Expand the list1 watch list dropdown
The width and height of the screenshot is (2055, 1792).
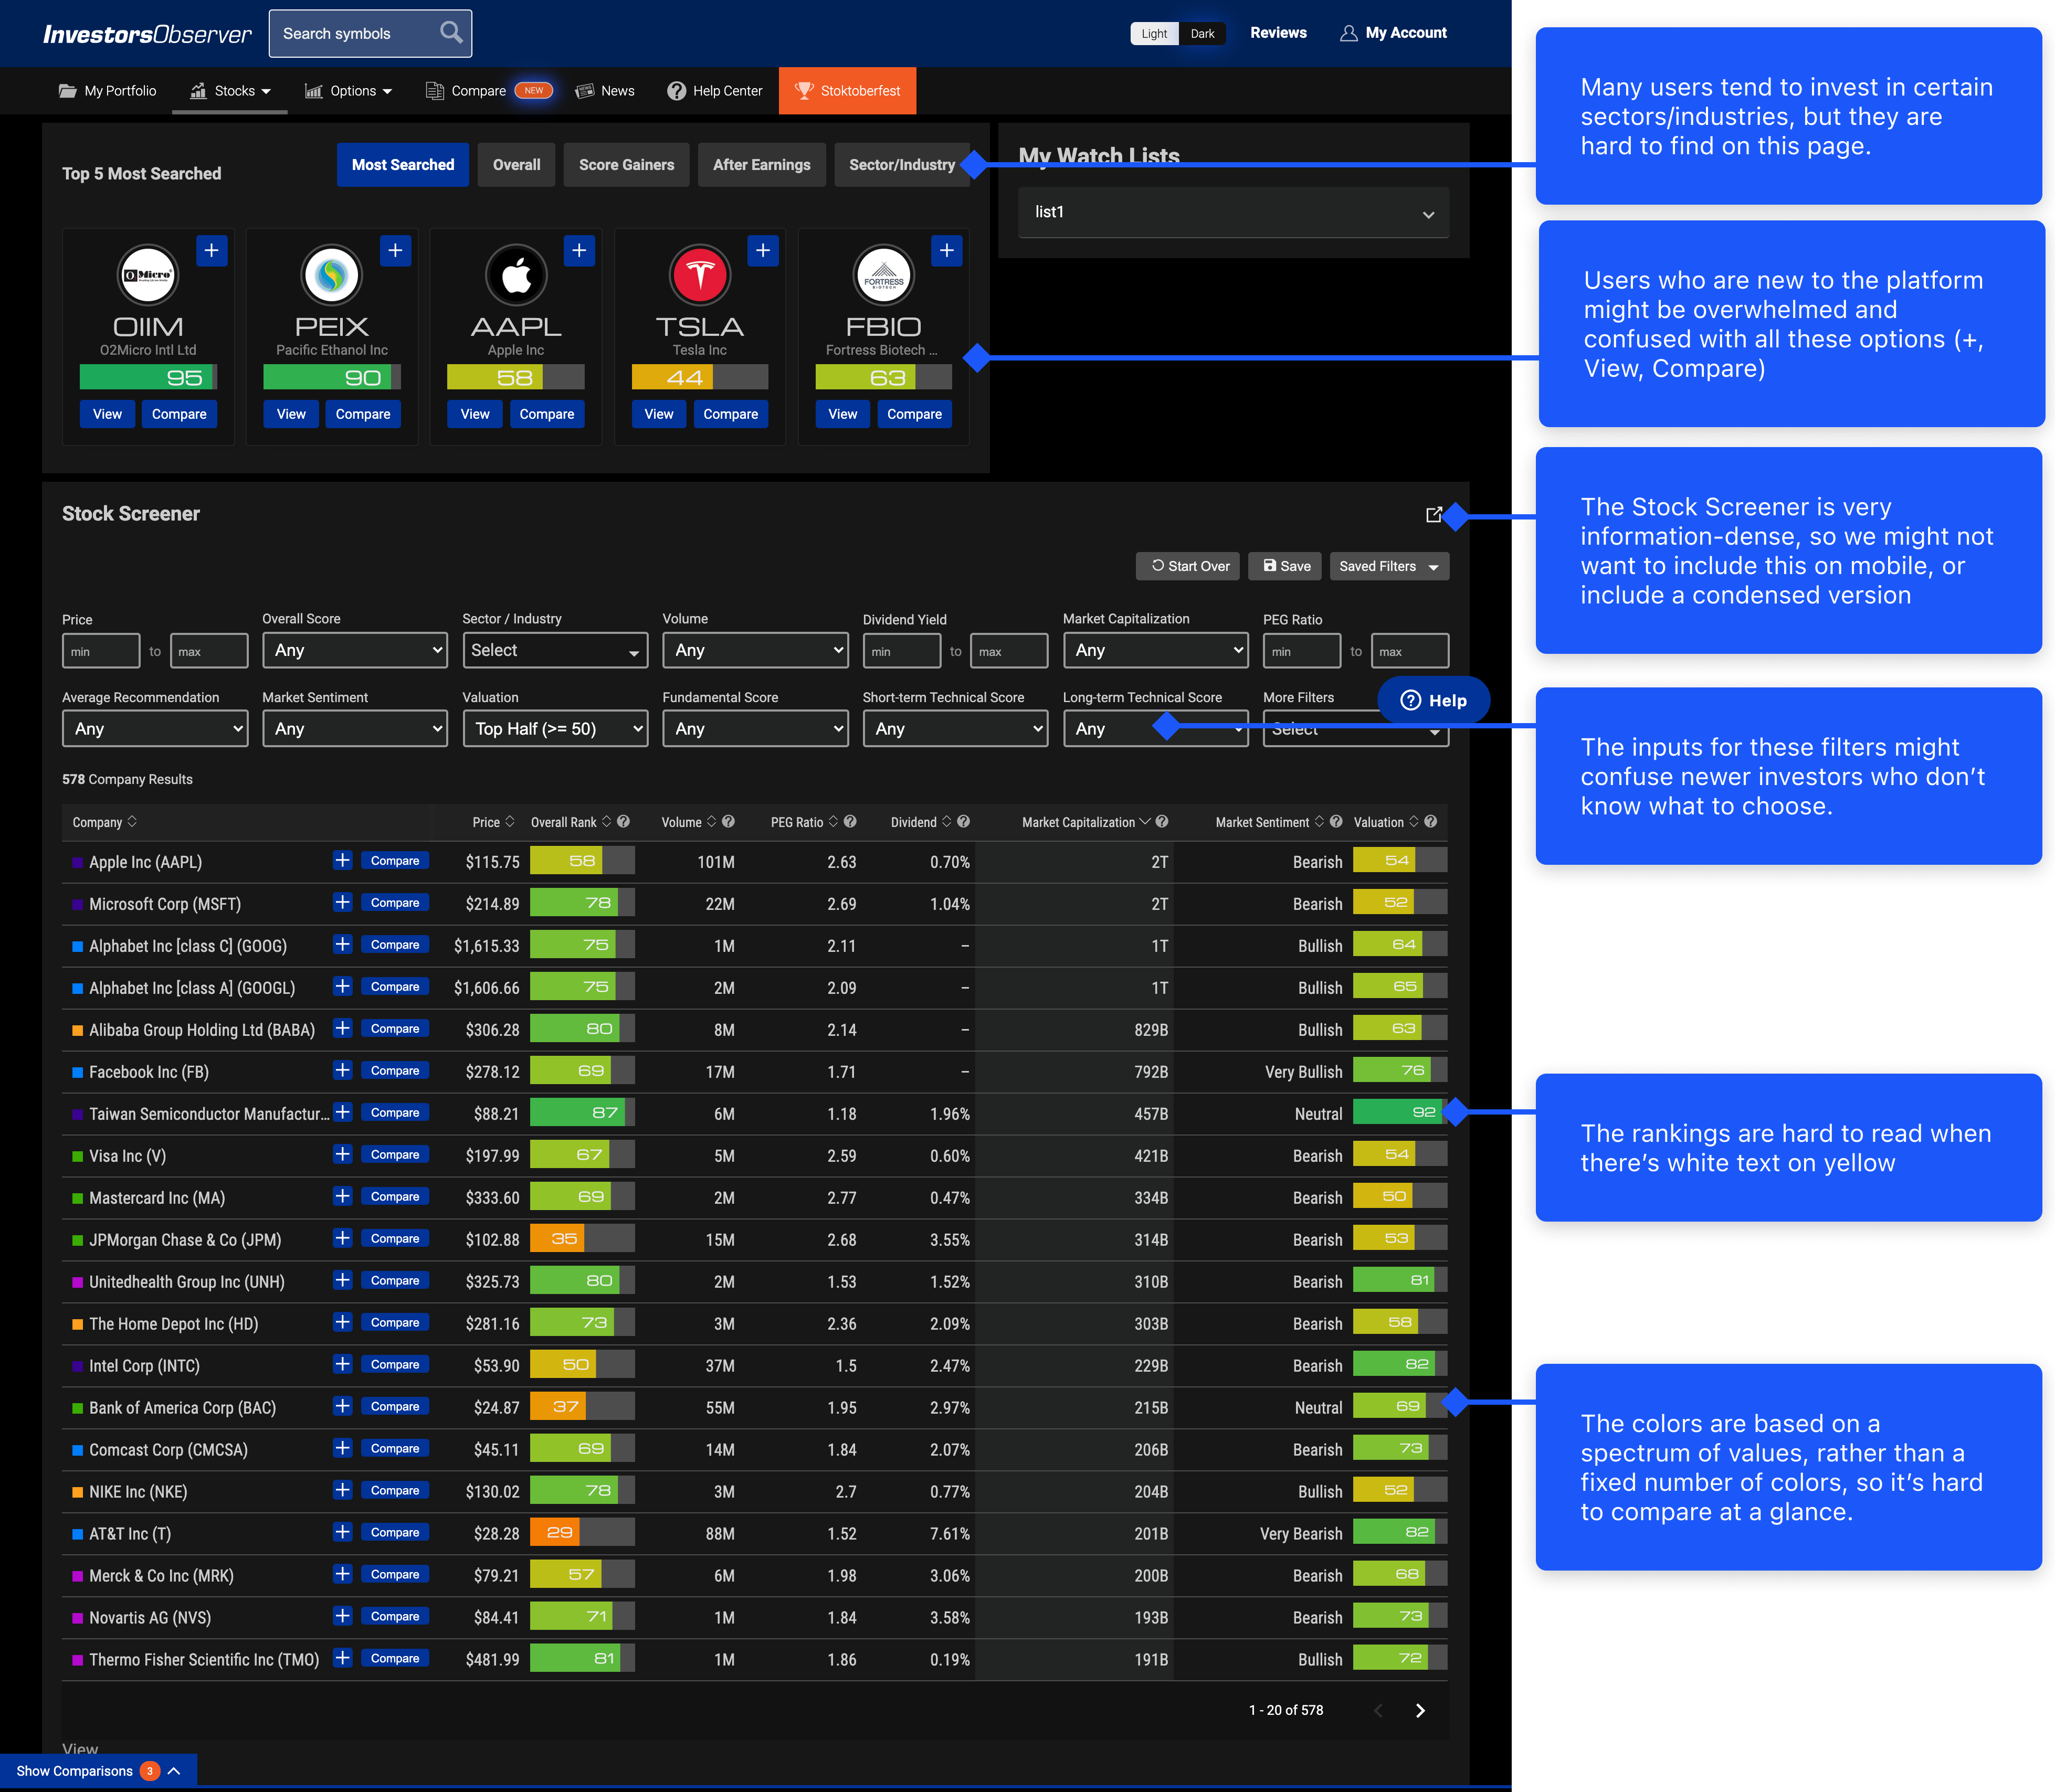point(1234,212)
